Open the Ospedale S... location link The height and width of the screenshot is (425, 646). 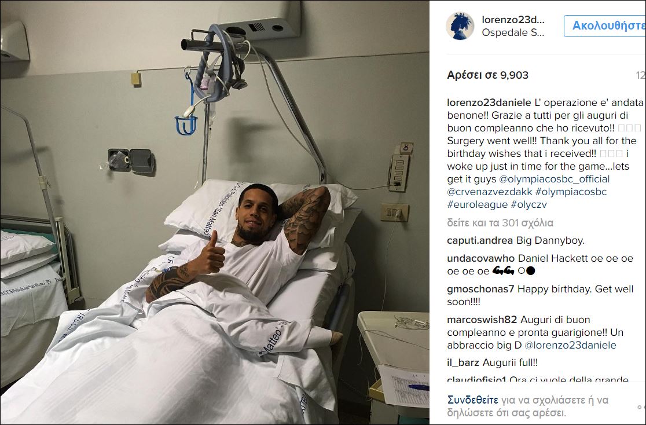513,32
